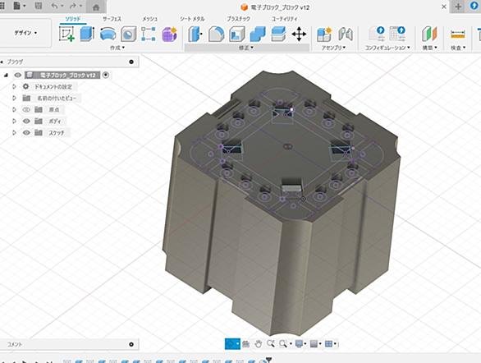The height and width of the screenshot is (363, 481).
Task: Open the コンフィギュレーション dropdown menu
Action: coord(387,48)
